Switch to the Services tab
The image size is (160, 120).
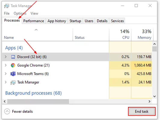click(117, 21)
